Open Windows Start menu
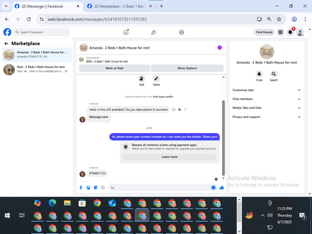 pos(7,215)
